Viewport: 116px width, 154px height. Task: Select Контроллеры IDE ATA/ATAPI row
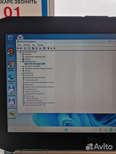pos(35,78)
